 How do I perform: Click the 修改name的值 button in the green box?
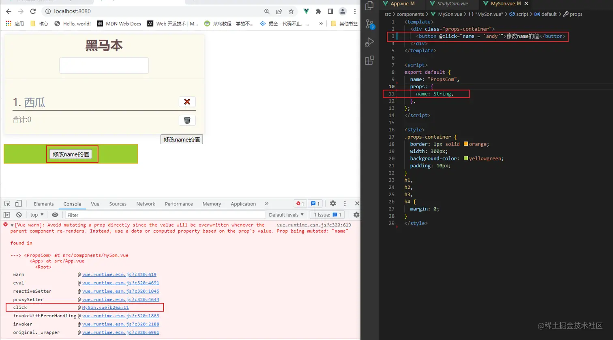71,154
